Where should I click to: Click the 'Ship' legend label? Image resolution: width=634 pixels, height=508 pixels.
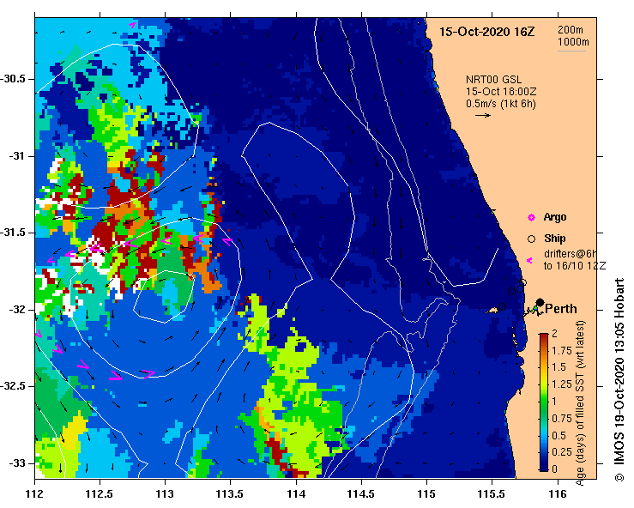[555, 239]
